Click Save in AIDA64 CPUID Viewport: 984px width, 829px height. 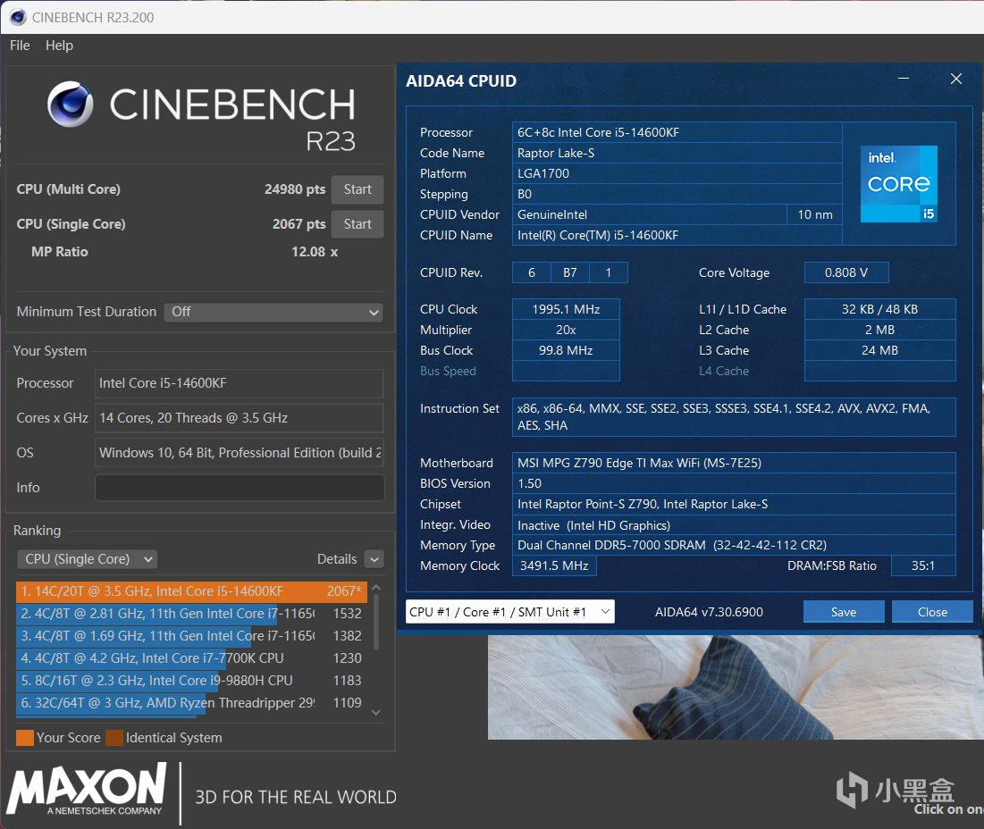[844, 612]
